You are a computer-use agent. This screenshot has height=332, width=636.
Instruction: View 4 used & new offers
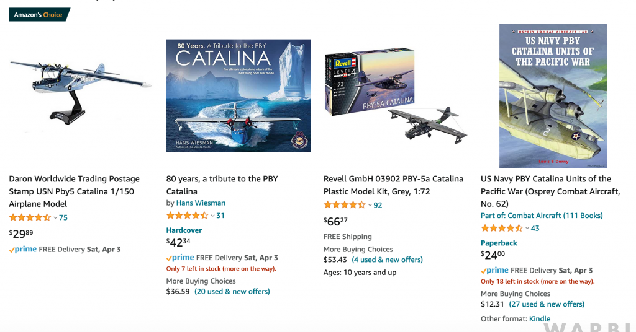click(387, 260)
